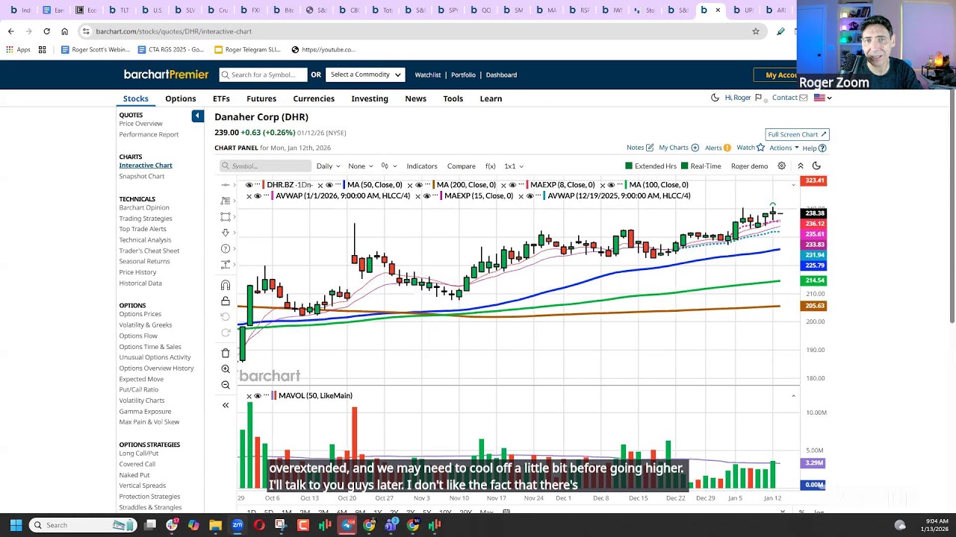Screen dimensions: 956x537
Task: Select the arrow marker drawing tool
Action: click(x=226, y=233)
